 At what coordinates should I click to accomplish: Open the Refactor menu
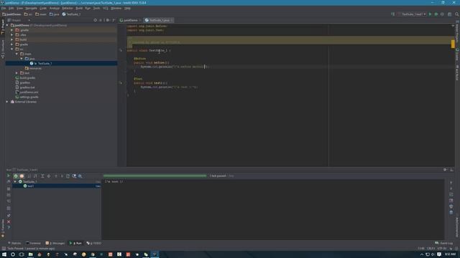[x=68, y=8]
